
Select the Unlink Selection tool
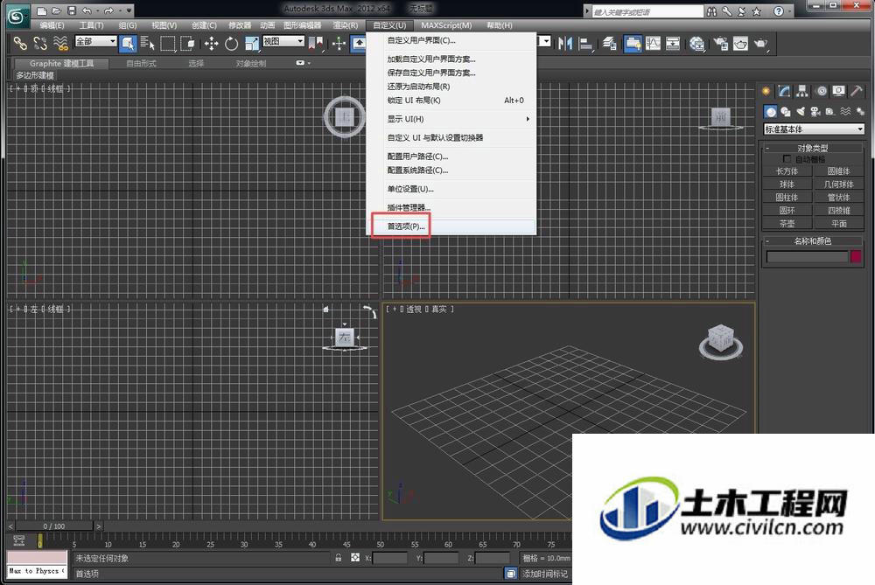click(x=40, y=44)
